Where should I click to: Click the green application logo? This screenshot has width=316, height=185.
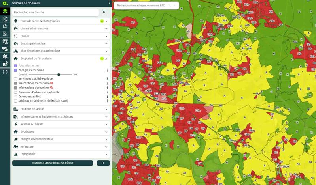click(x=5, y=3)
